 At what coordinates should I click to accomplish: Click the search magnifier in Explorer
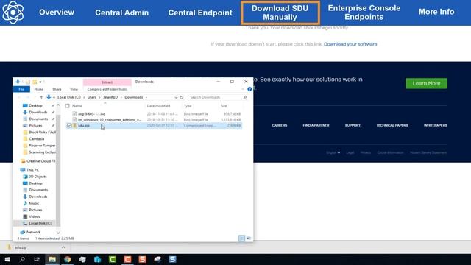245,97
